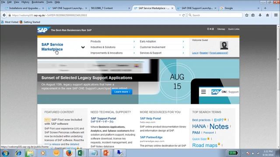Close the Installations and Upgrades tab
This screenshot has width=280, height=157.
click(43, 8)
